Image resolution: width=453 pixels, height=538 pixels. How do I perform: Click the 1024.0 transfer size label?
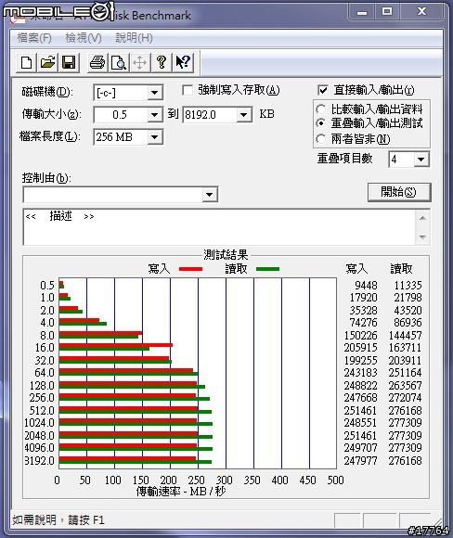39,423
